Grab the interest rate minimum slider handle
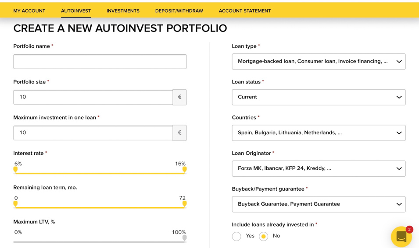This screenshot has height=248, width=419. (x=16, y=169)
